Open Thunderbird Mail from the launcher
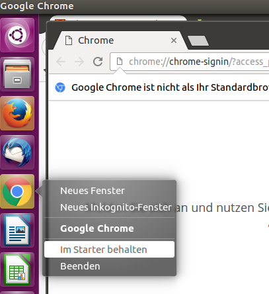 tap(17, 152)
